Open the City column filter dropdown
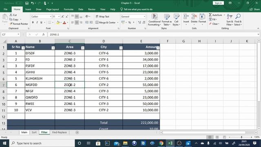261x147 pixels. (x=121, y=48)
